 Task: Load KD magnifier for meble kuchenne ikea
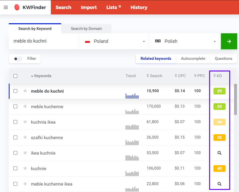pyautogui.click(x=219, y=184)
